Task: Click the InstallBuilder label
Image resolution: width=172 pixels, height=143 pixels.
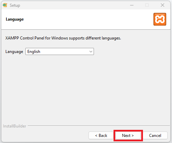Action: [x=15, y=126]
